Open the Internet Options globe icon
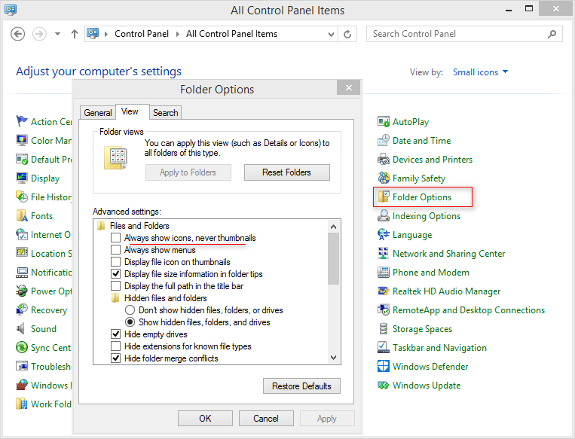 pos(22,234)
